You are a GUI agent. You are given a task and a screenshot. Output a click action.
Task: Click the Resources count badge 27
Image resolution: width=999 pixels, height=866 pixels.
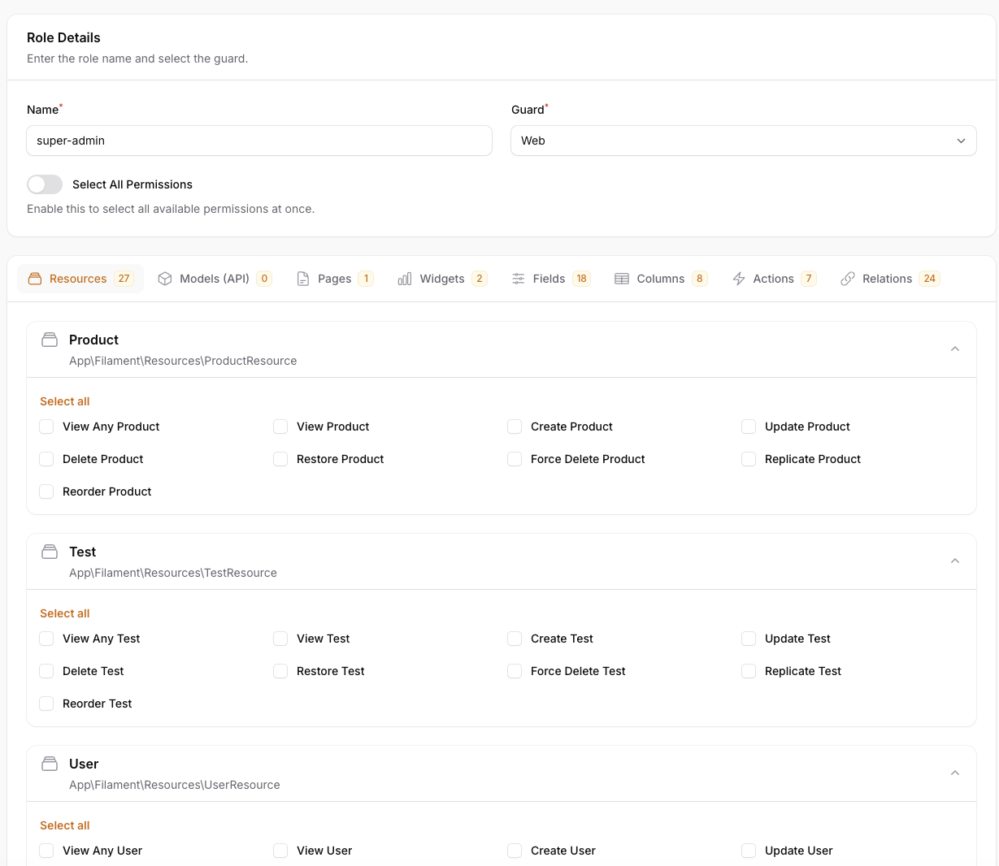(124, 279)
